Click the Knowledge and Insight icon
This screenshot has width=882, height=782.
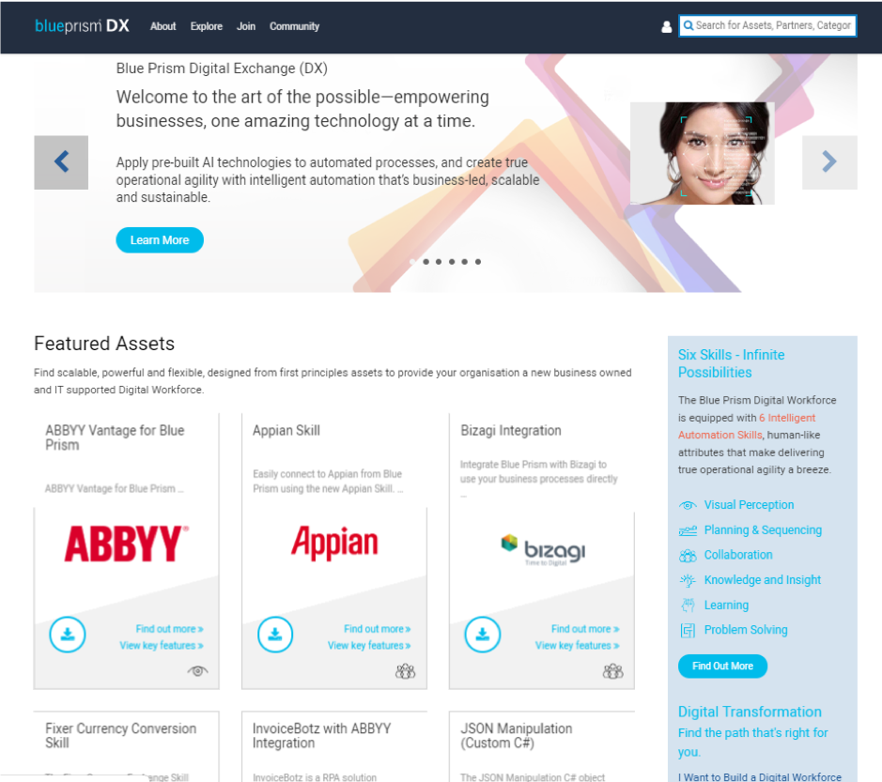click(688, 580)
